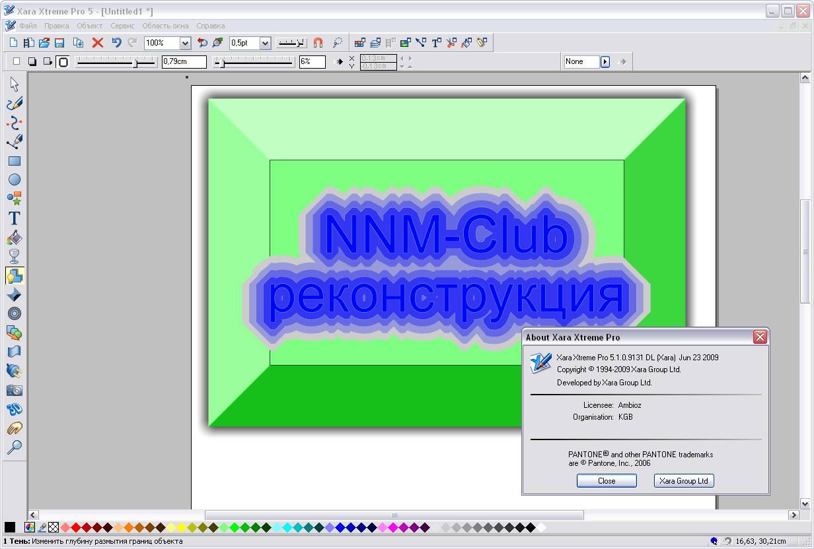Choose the Glow shadow option
Viewport: 814px width, 549px height.
pyautogui.click(x=63, y=61)
